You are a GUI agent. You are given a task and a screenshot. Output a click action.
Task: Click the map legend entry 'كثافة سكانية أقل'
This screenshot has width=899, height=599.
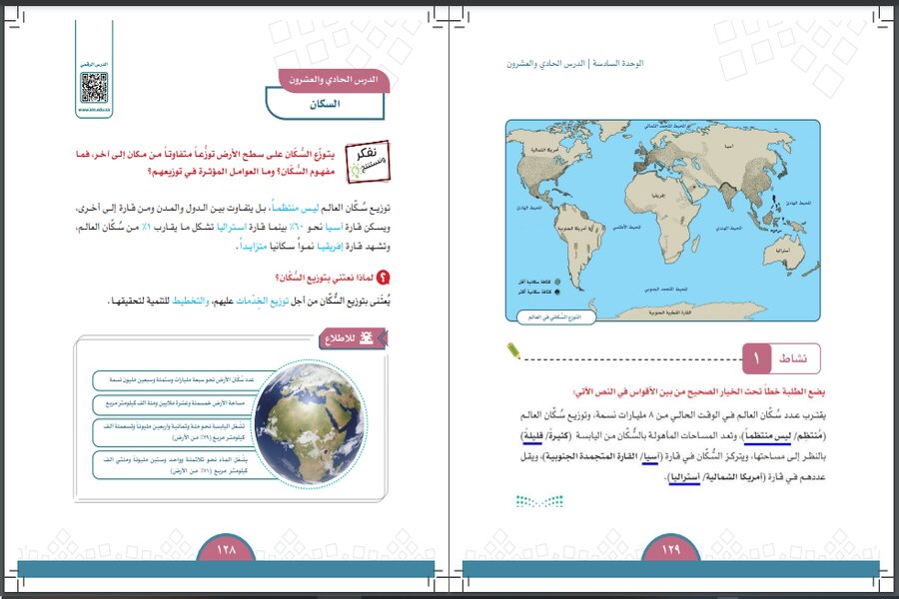(x=539, y=282)
